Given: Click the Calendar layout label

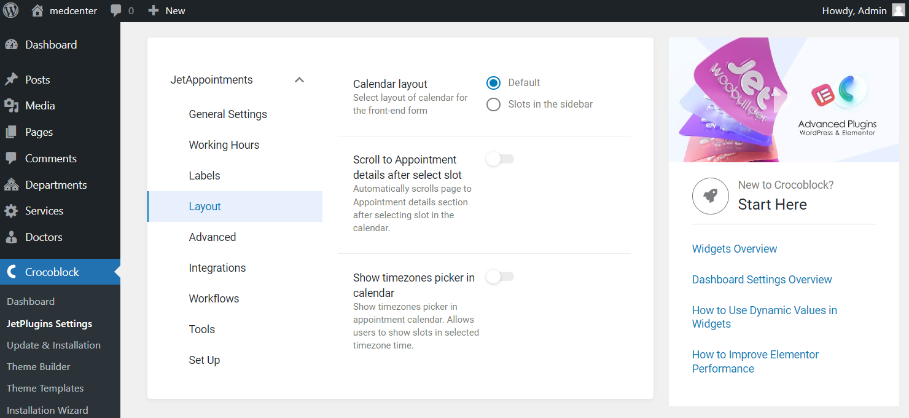Looking at the screenshot, I should point(390,84).
